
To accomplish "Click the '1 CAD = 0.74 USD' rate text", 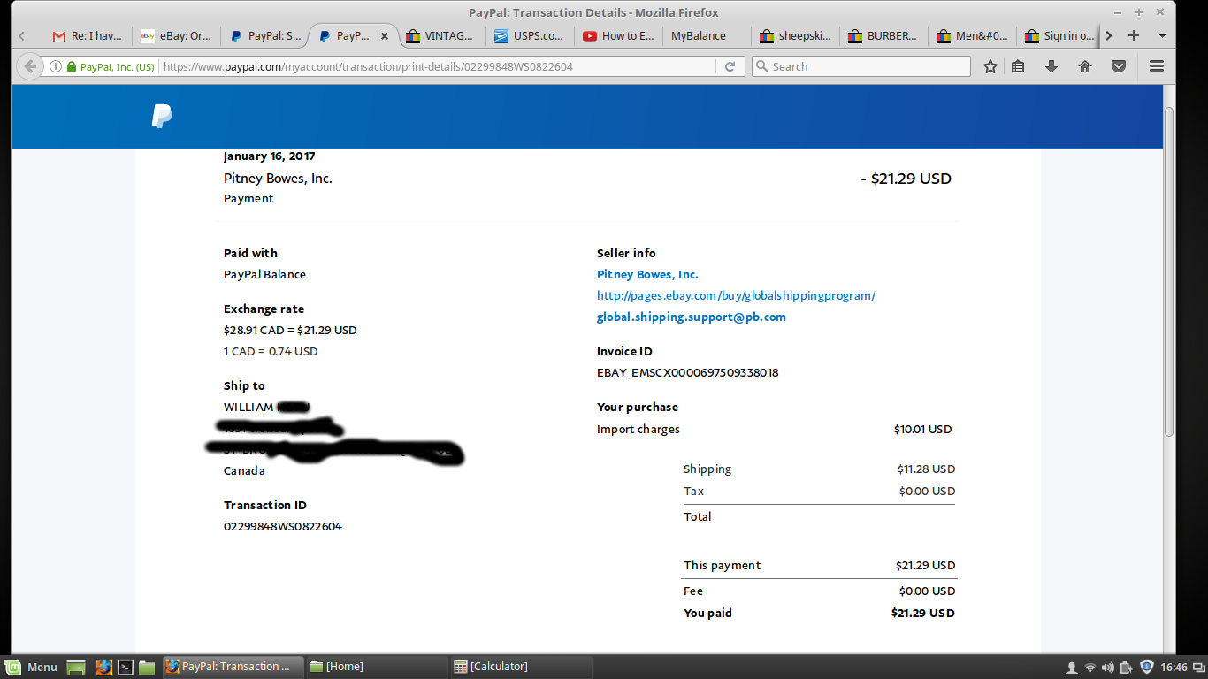I will point(271,351).
